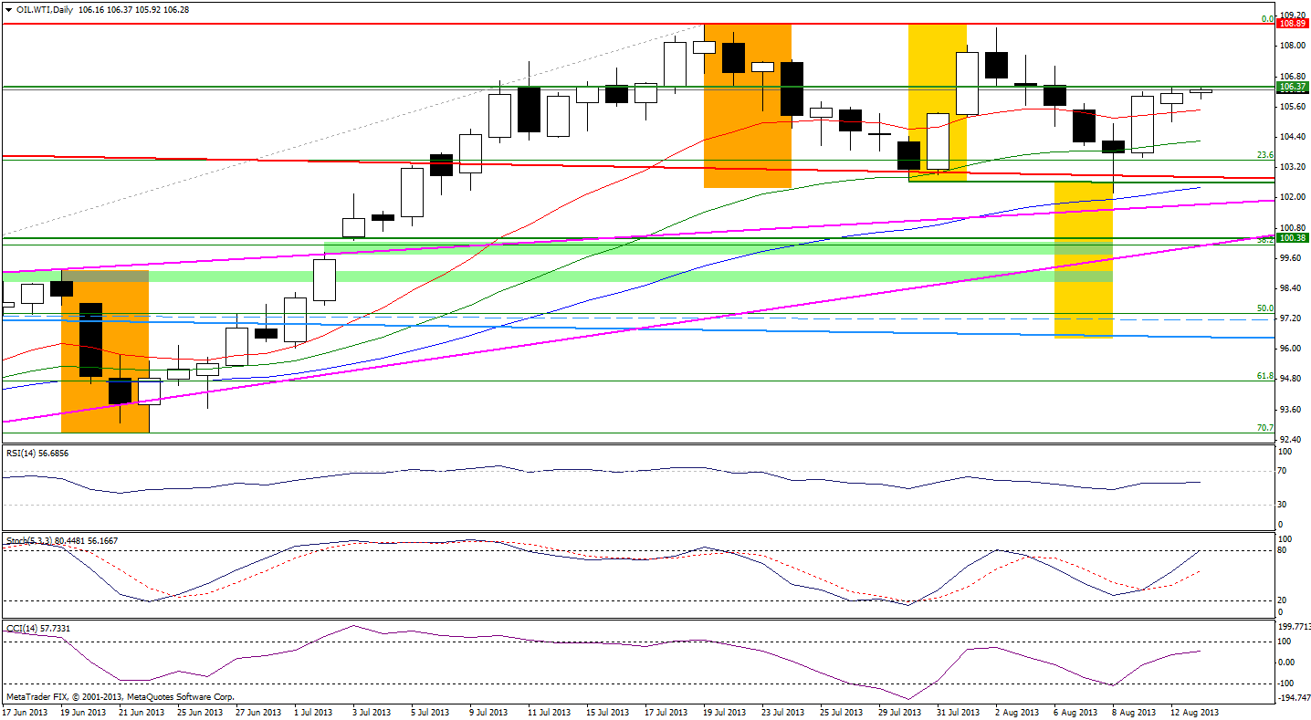Click the 3 Jul 2013 date label
1311x720 pixels.
[372, 712]
